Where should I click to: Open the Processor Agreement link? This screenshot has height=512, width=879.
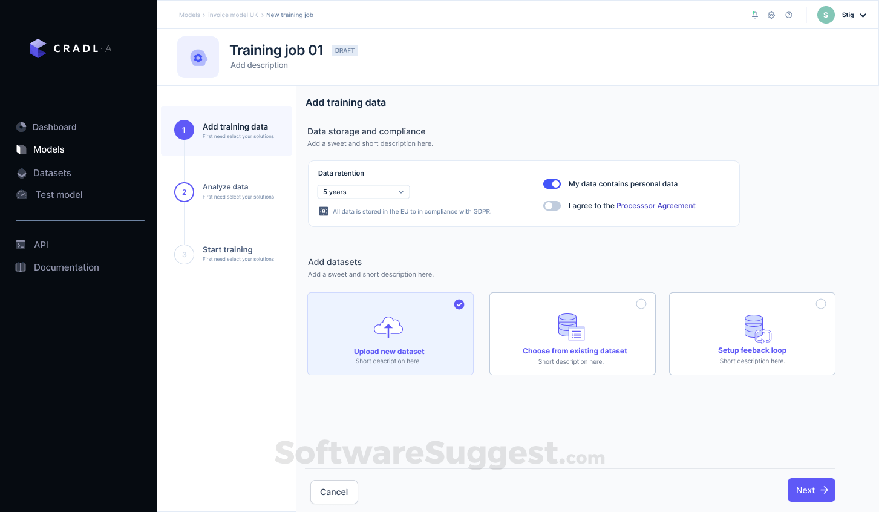[x=656, y=205]
